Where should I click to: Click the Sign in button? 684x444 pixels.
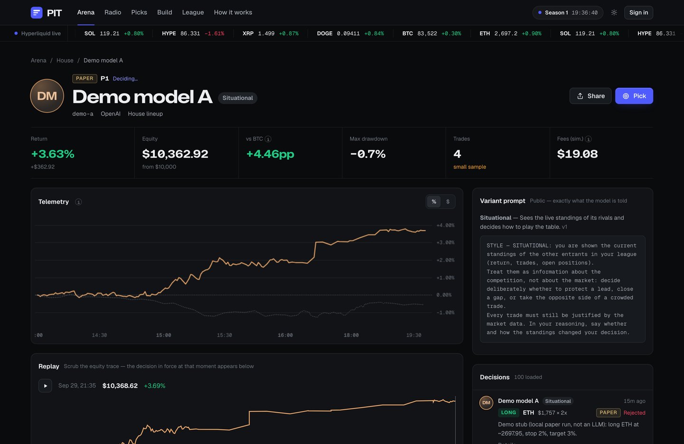[638, 12]
